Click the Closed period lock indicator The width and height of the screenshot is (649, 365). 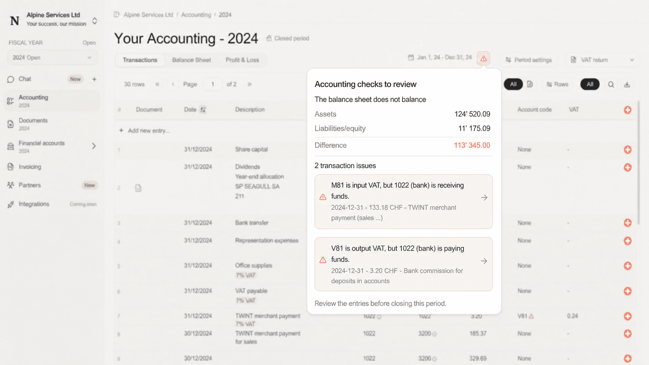pyautogui.click(x=288, y=38)
